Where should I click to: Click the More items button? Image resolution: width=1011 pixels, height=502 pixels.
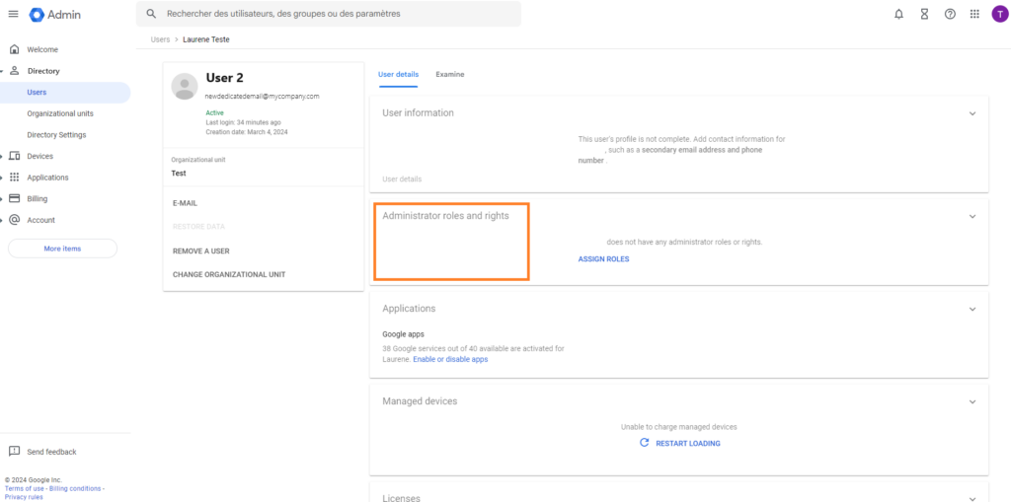[x=62, y=249]
